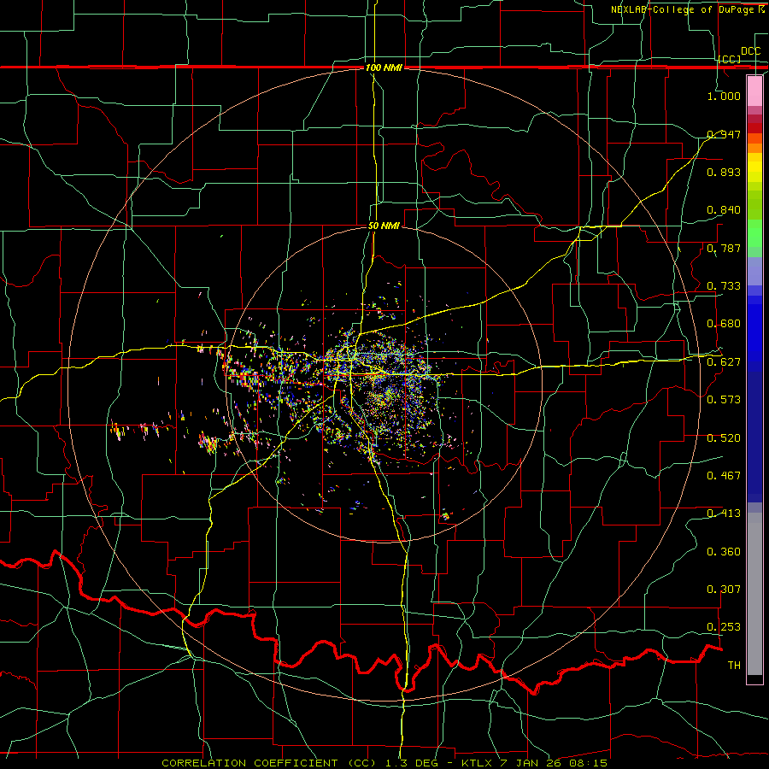Click the KTLX station identifier

click(x=478, y=763)
